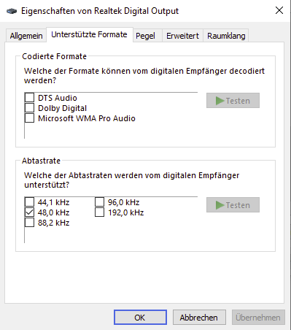Click the Realtek device icon in title bar

(x=12, y=11)
